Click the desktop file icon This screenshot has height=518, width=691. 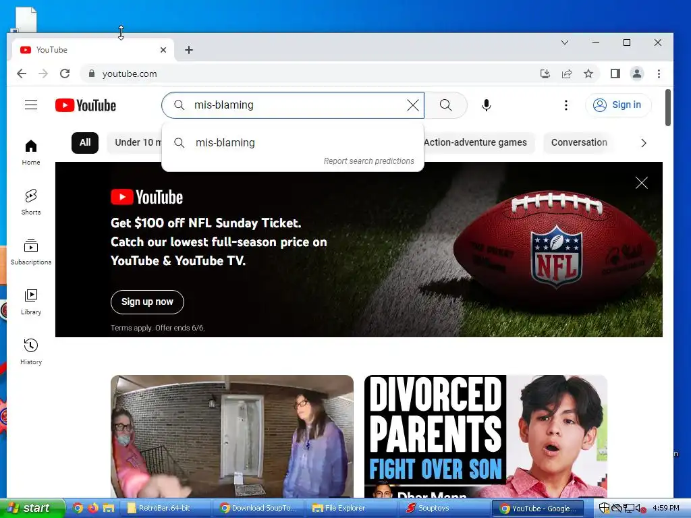coord(26,20)
